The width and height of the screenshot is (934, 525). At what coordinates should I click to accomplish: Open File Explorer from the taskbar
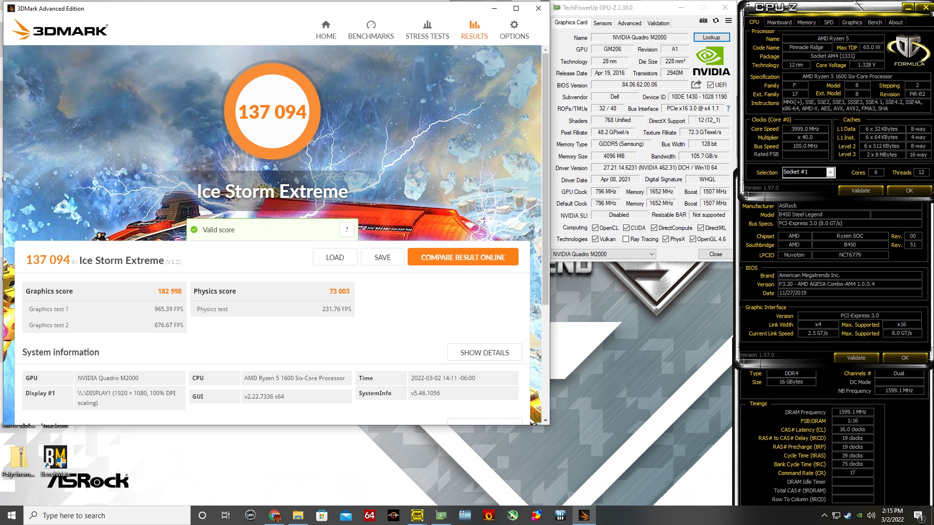tap(298, 515)
